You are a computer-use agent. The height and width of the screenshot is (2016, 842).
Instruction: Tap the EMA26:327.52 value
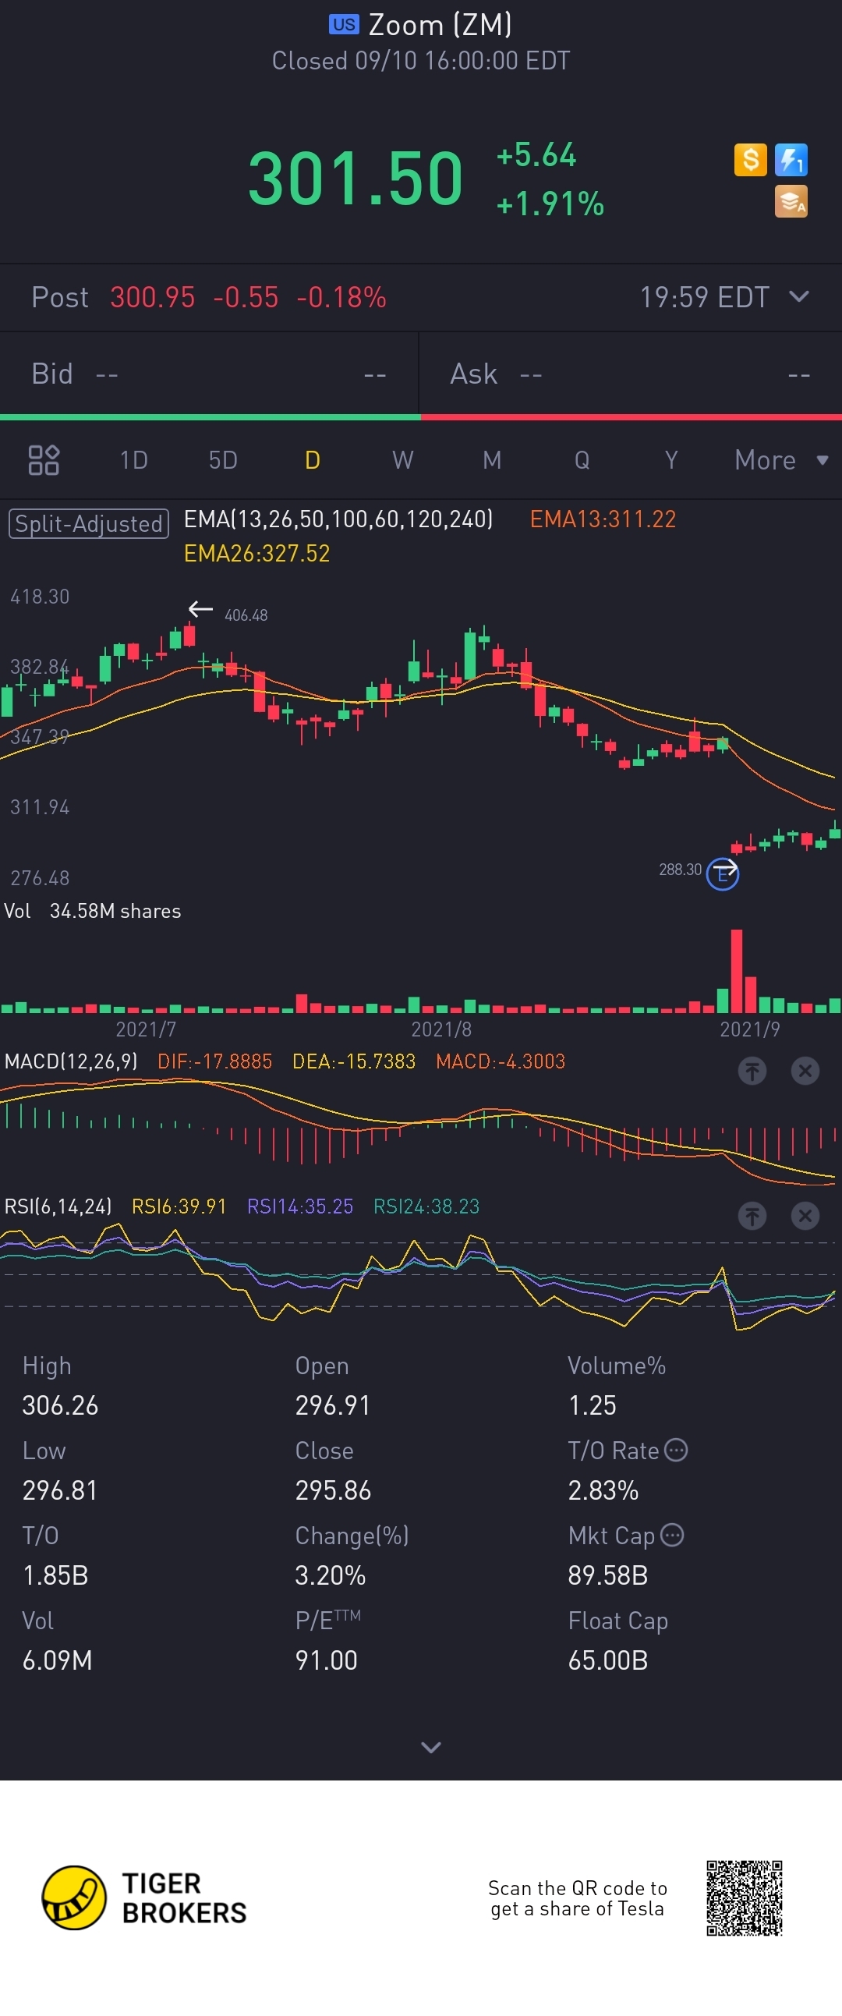click(x=256, y=553)
